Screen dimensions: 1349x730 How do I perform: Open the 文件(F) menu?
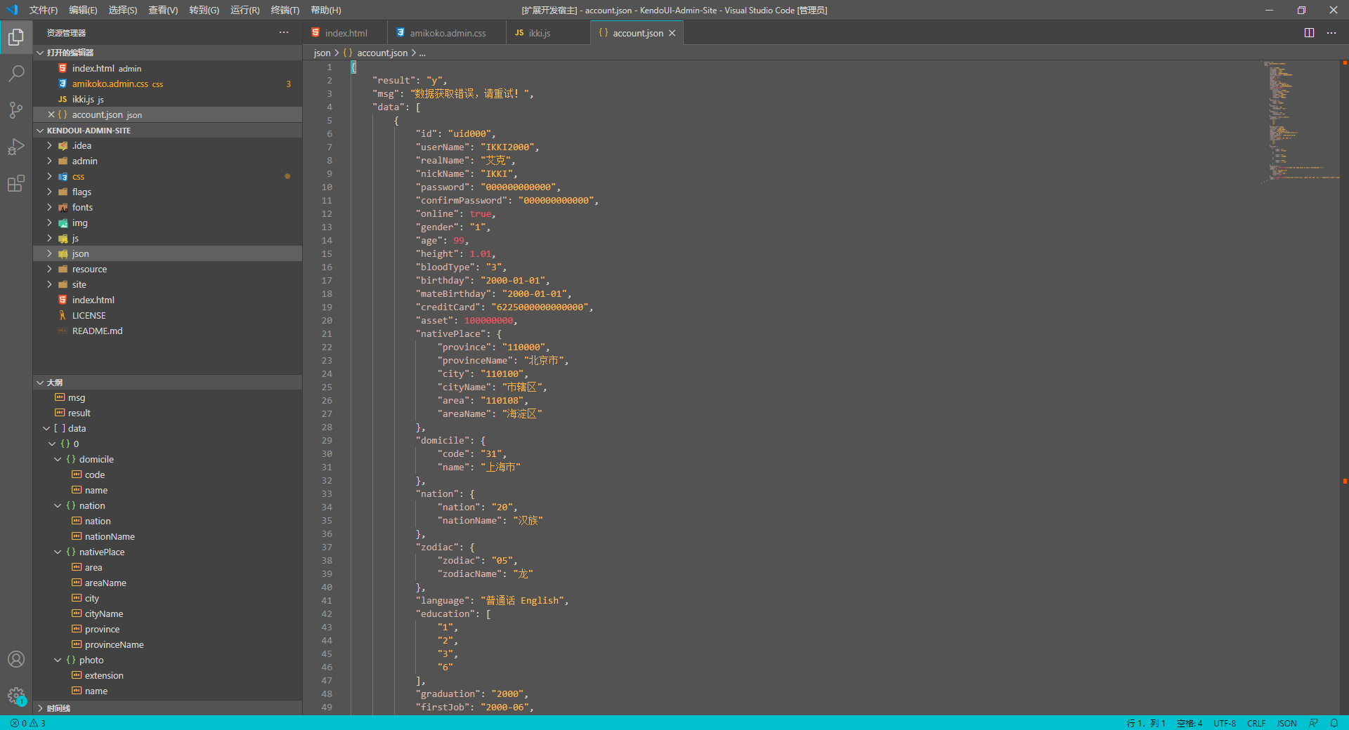pyautogui.click(x=44, y=10)
